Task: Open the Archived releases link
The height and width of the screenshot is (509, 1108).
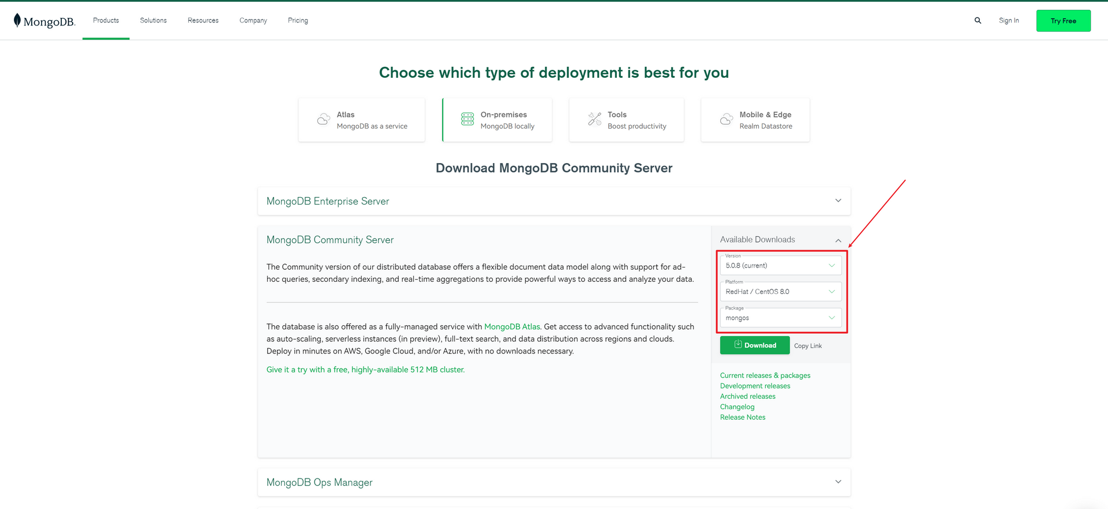Action: point(748,396)
